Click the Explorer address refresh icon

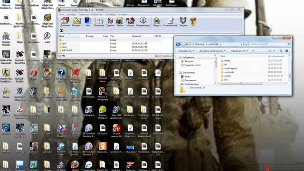246,44
